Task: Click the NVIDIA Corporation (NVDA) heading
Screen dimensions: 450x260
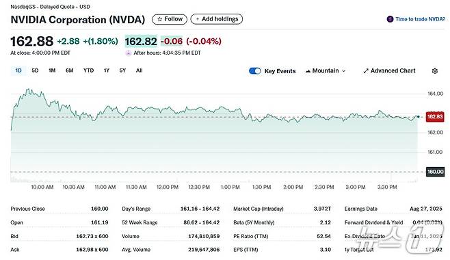Action: (78, 20)
